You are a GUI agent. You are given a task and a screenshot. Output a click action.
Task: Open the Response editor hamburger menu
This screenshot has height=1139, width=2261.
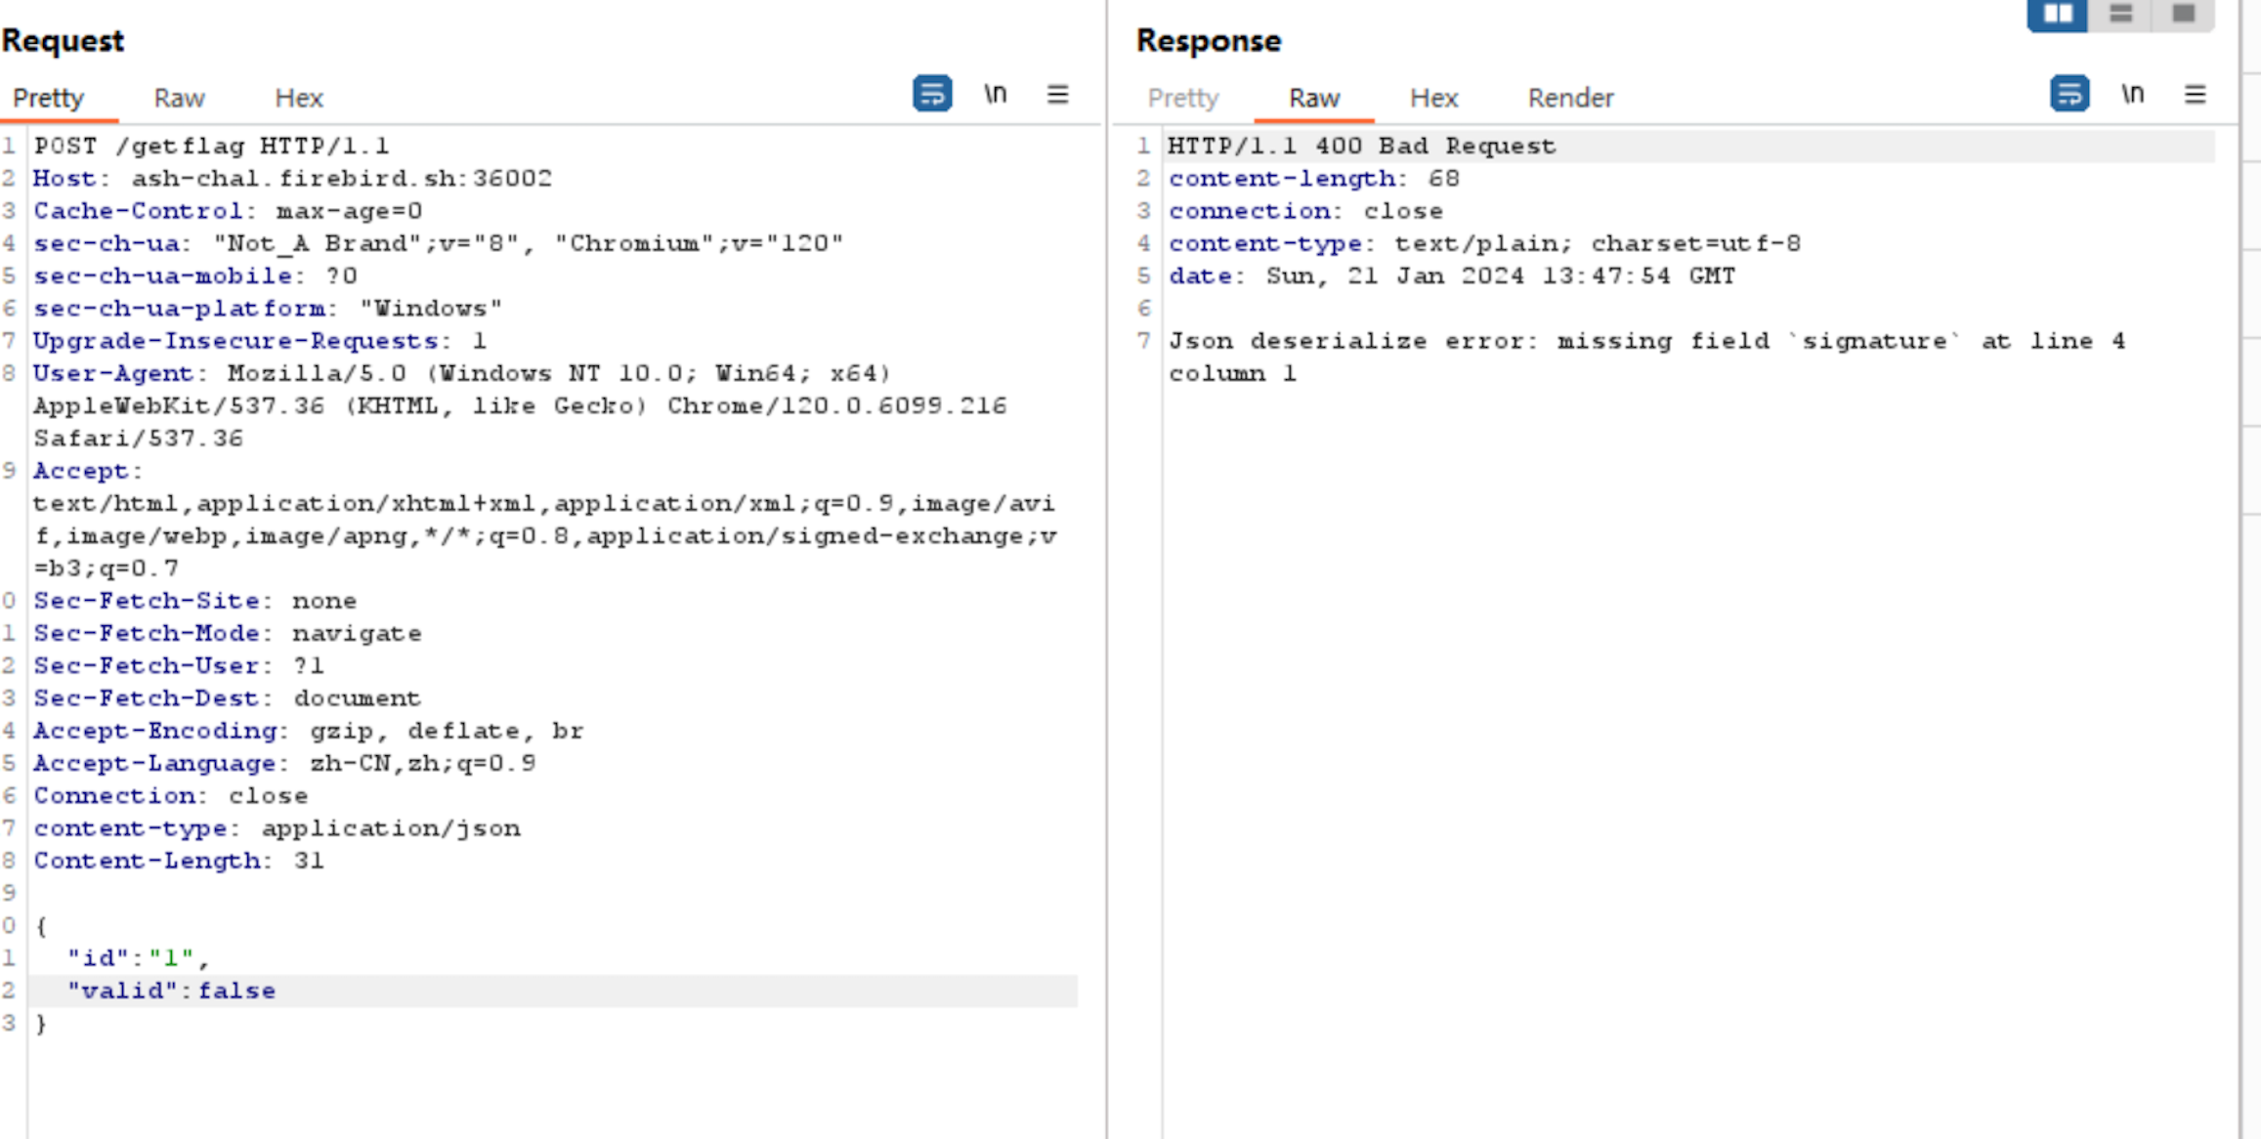[x=2196, y=94]
